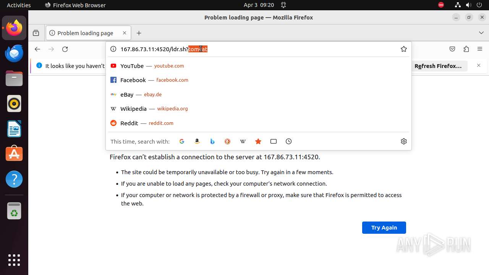Viewport: 489px width, 275px height.
Task: Click the volume icon in top bar
Action: click(x=468, y=5)
